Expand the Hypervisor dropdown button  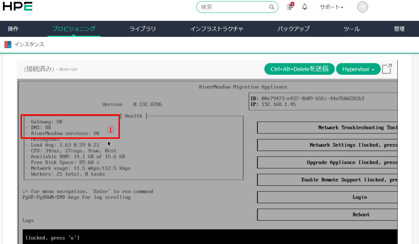click(358, 69)
